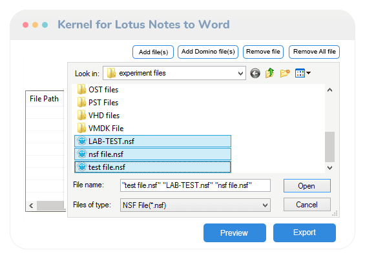Create a new folder icon
The image size is (365, 259).
pos(285,73)
